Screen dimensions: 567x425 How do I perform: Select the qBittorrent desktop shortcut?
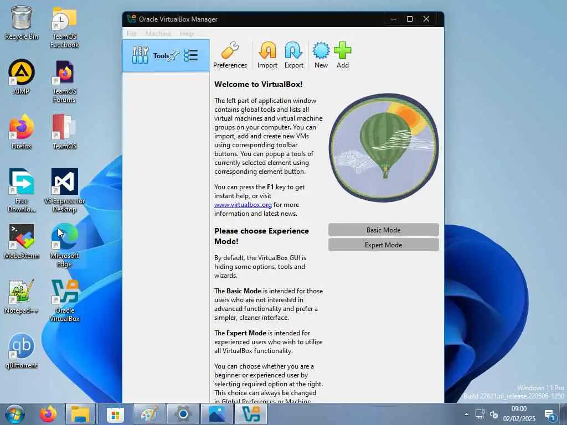(22, 351)
